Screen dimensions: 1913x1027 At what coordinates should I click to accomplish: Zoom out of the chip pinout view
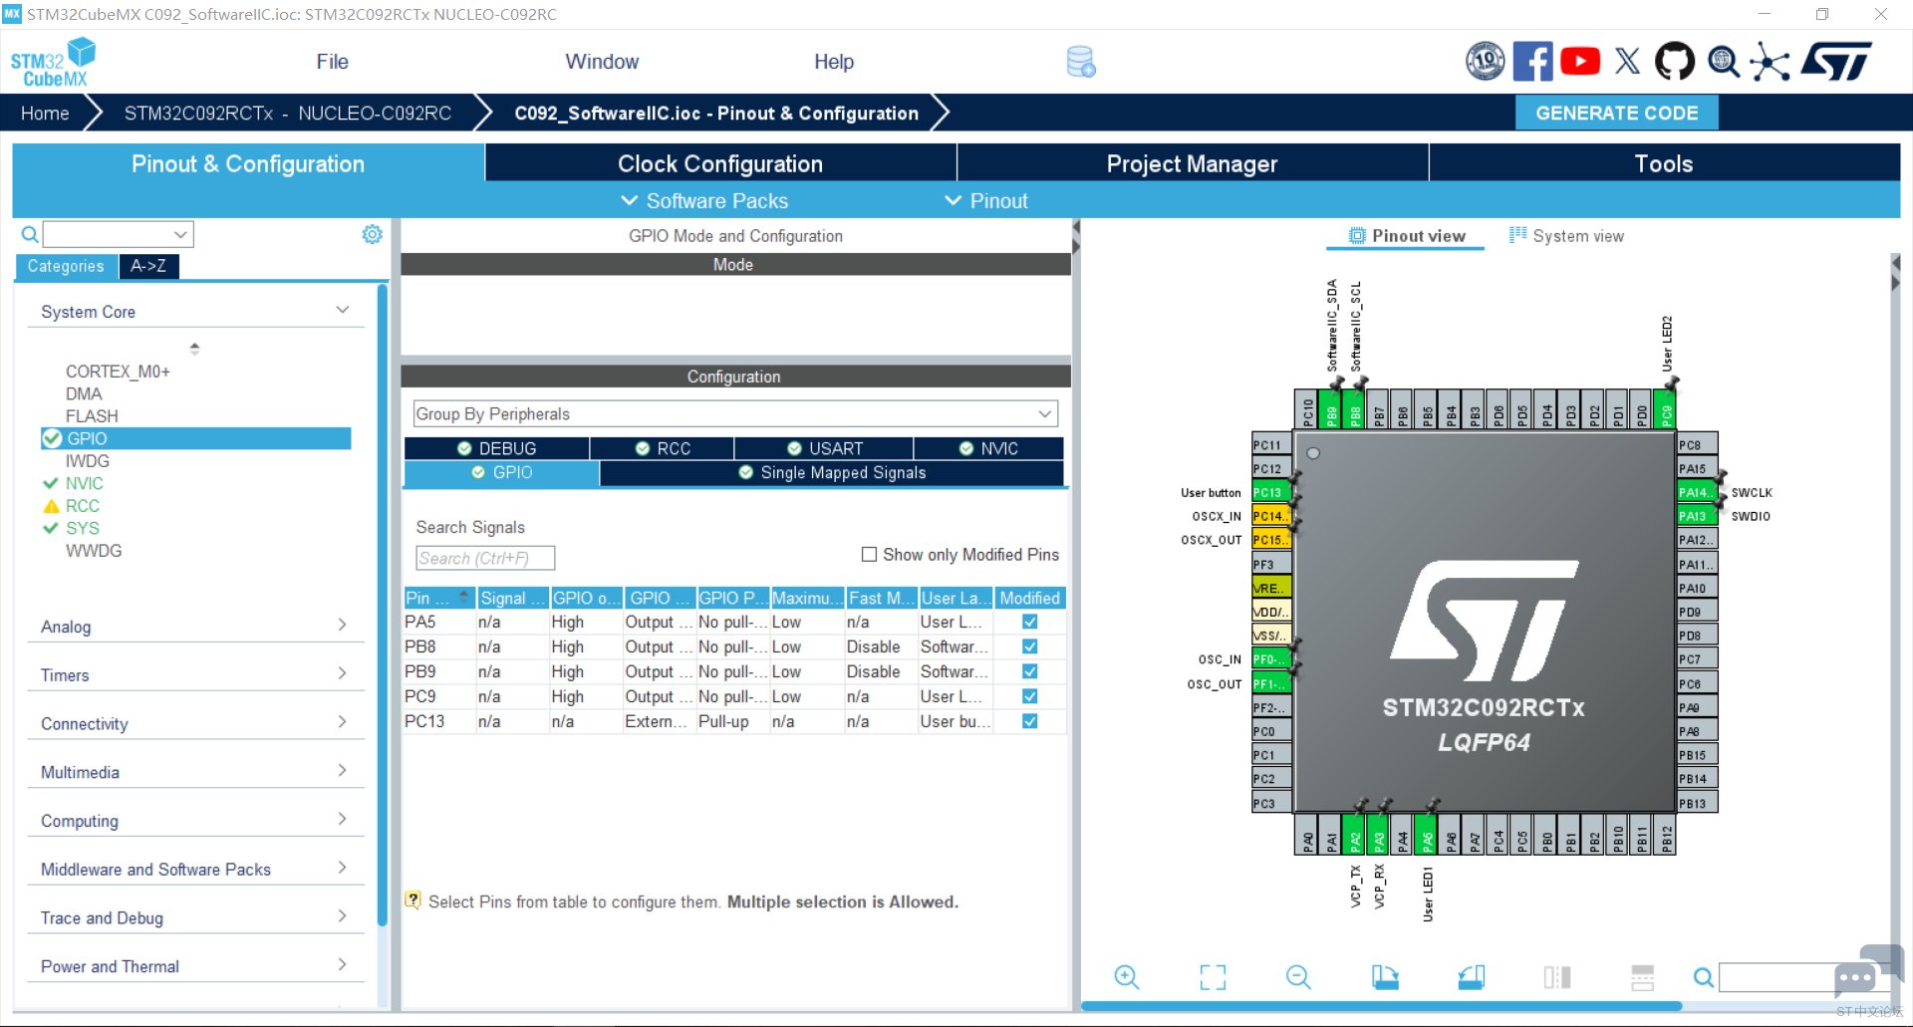[1298, 977]
